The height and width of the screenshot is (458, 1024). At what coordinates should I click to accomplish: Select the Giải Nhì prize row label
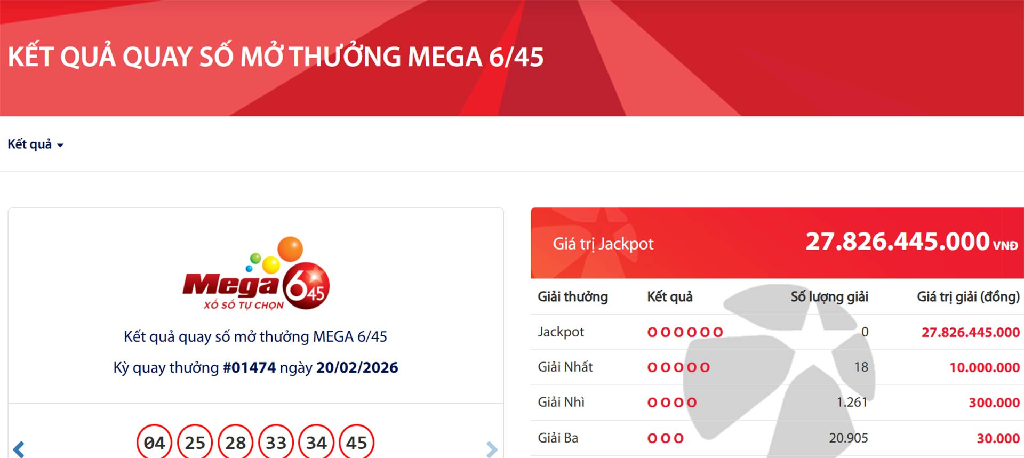(x=561, y=402)
